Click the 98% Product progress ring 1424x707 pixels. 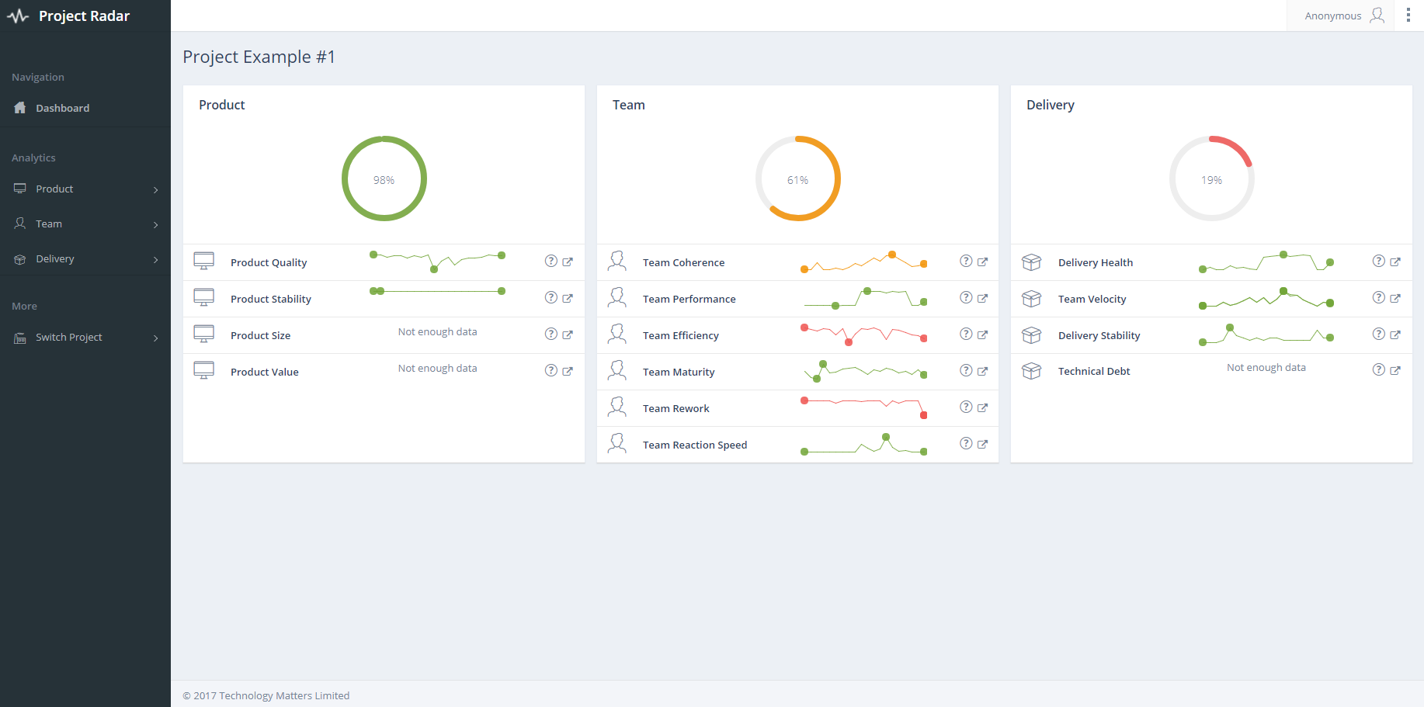tap(384, 178)
